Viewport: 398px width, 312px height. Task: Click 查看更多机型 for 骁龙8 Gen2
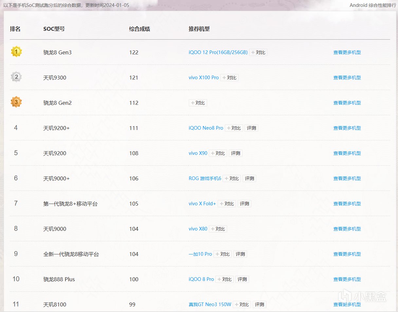347,103
